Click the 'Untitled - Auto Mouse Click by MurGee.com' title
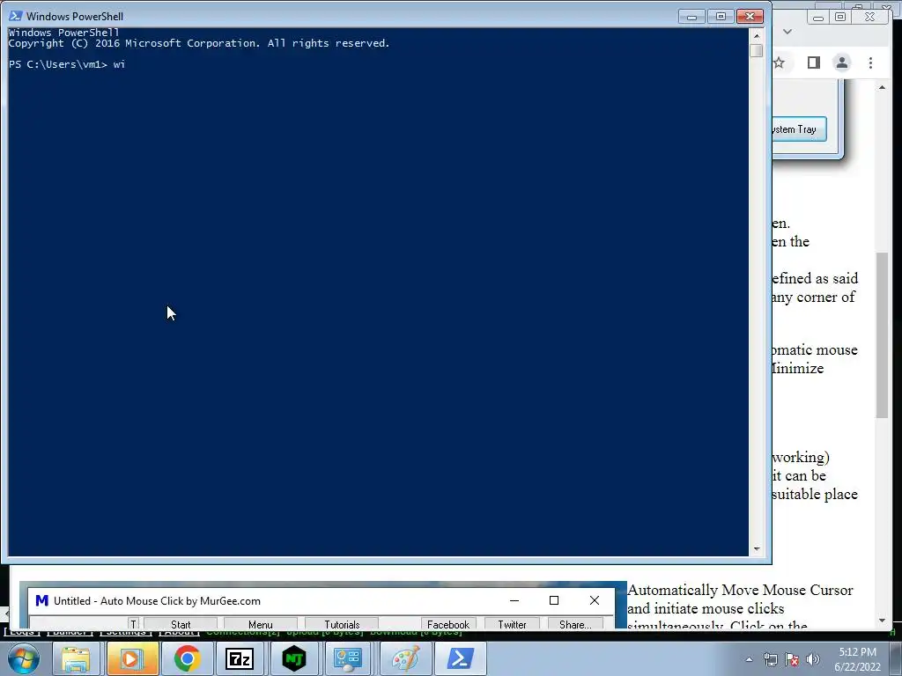Image resolution: width=902 pixels, height=676 pixels. click(x=157, y=600)
